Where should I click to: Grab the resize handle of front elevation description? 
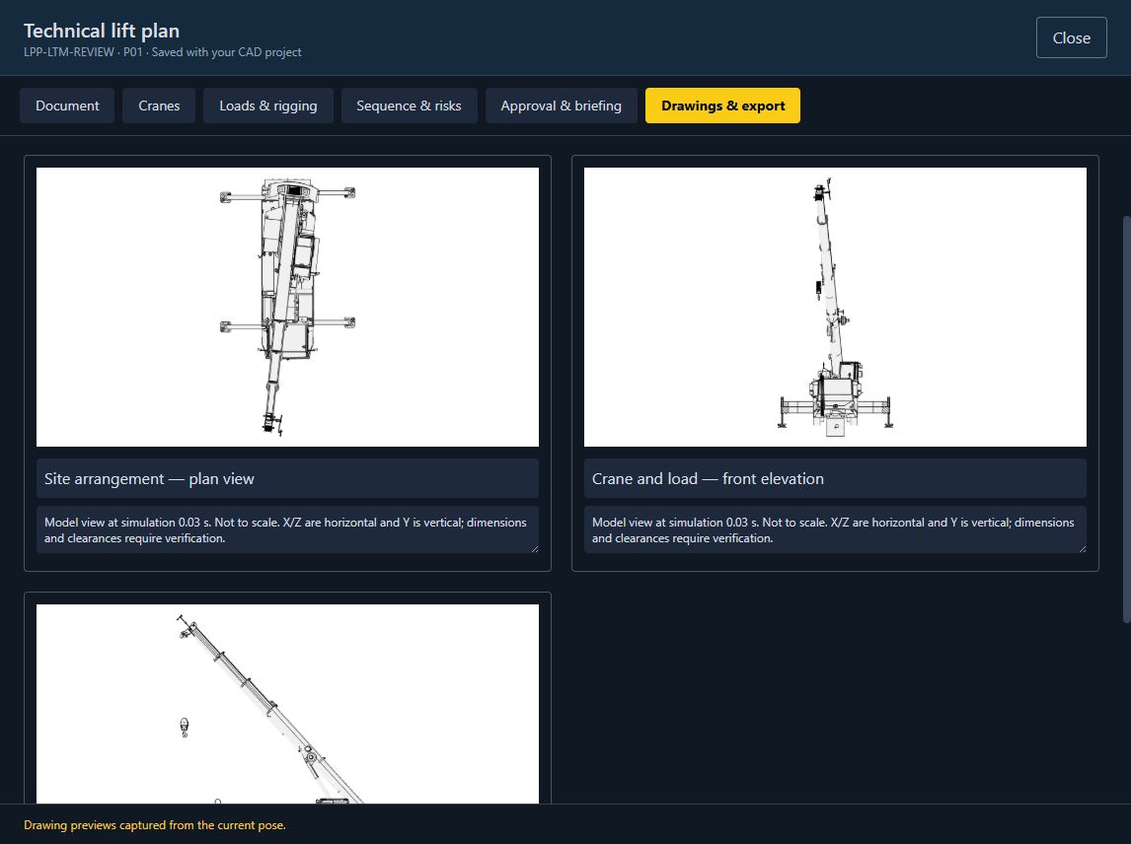1082,548
